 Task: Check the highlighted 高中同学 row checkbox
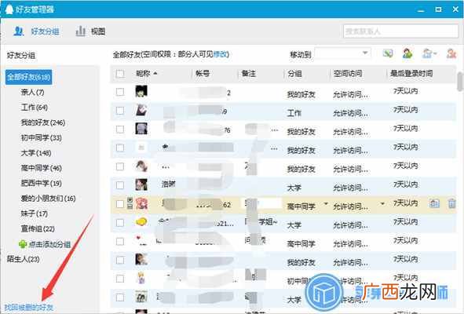[x=120, y=204]
